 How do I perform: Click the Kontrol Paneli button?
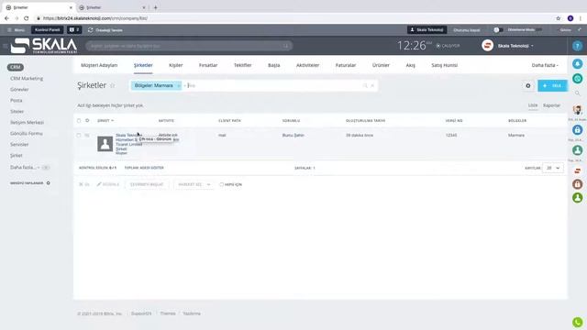(x=47, y=30)
